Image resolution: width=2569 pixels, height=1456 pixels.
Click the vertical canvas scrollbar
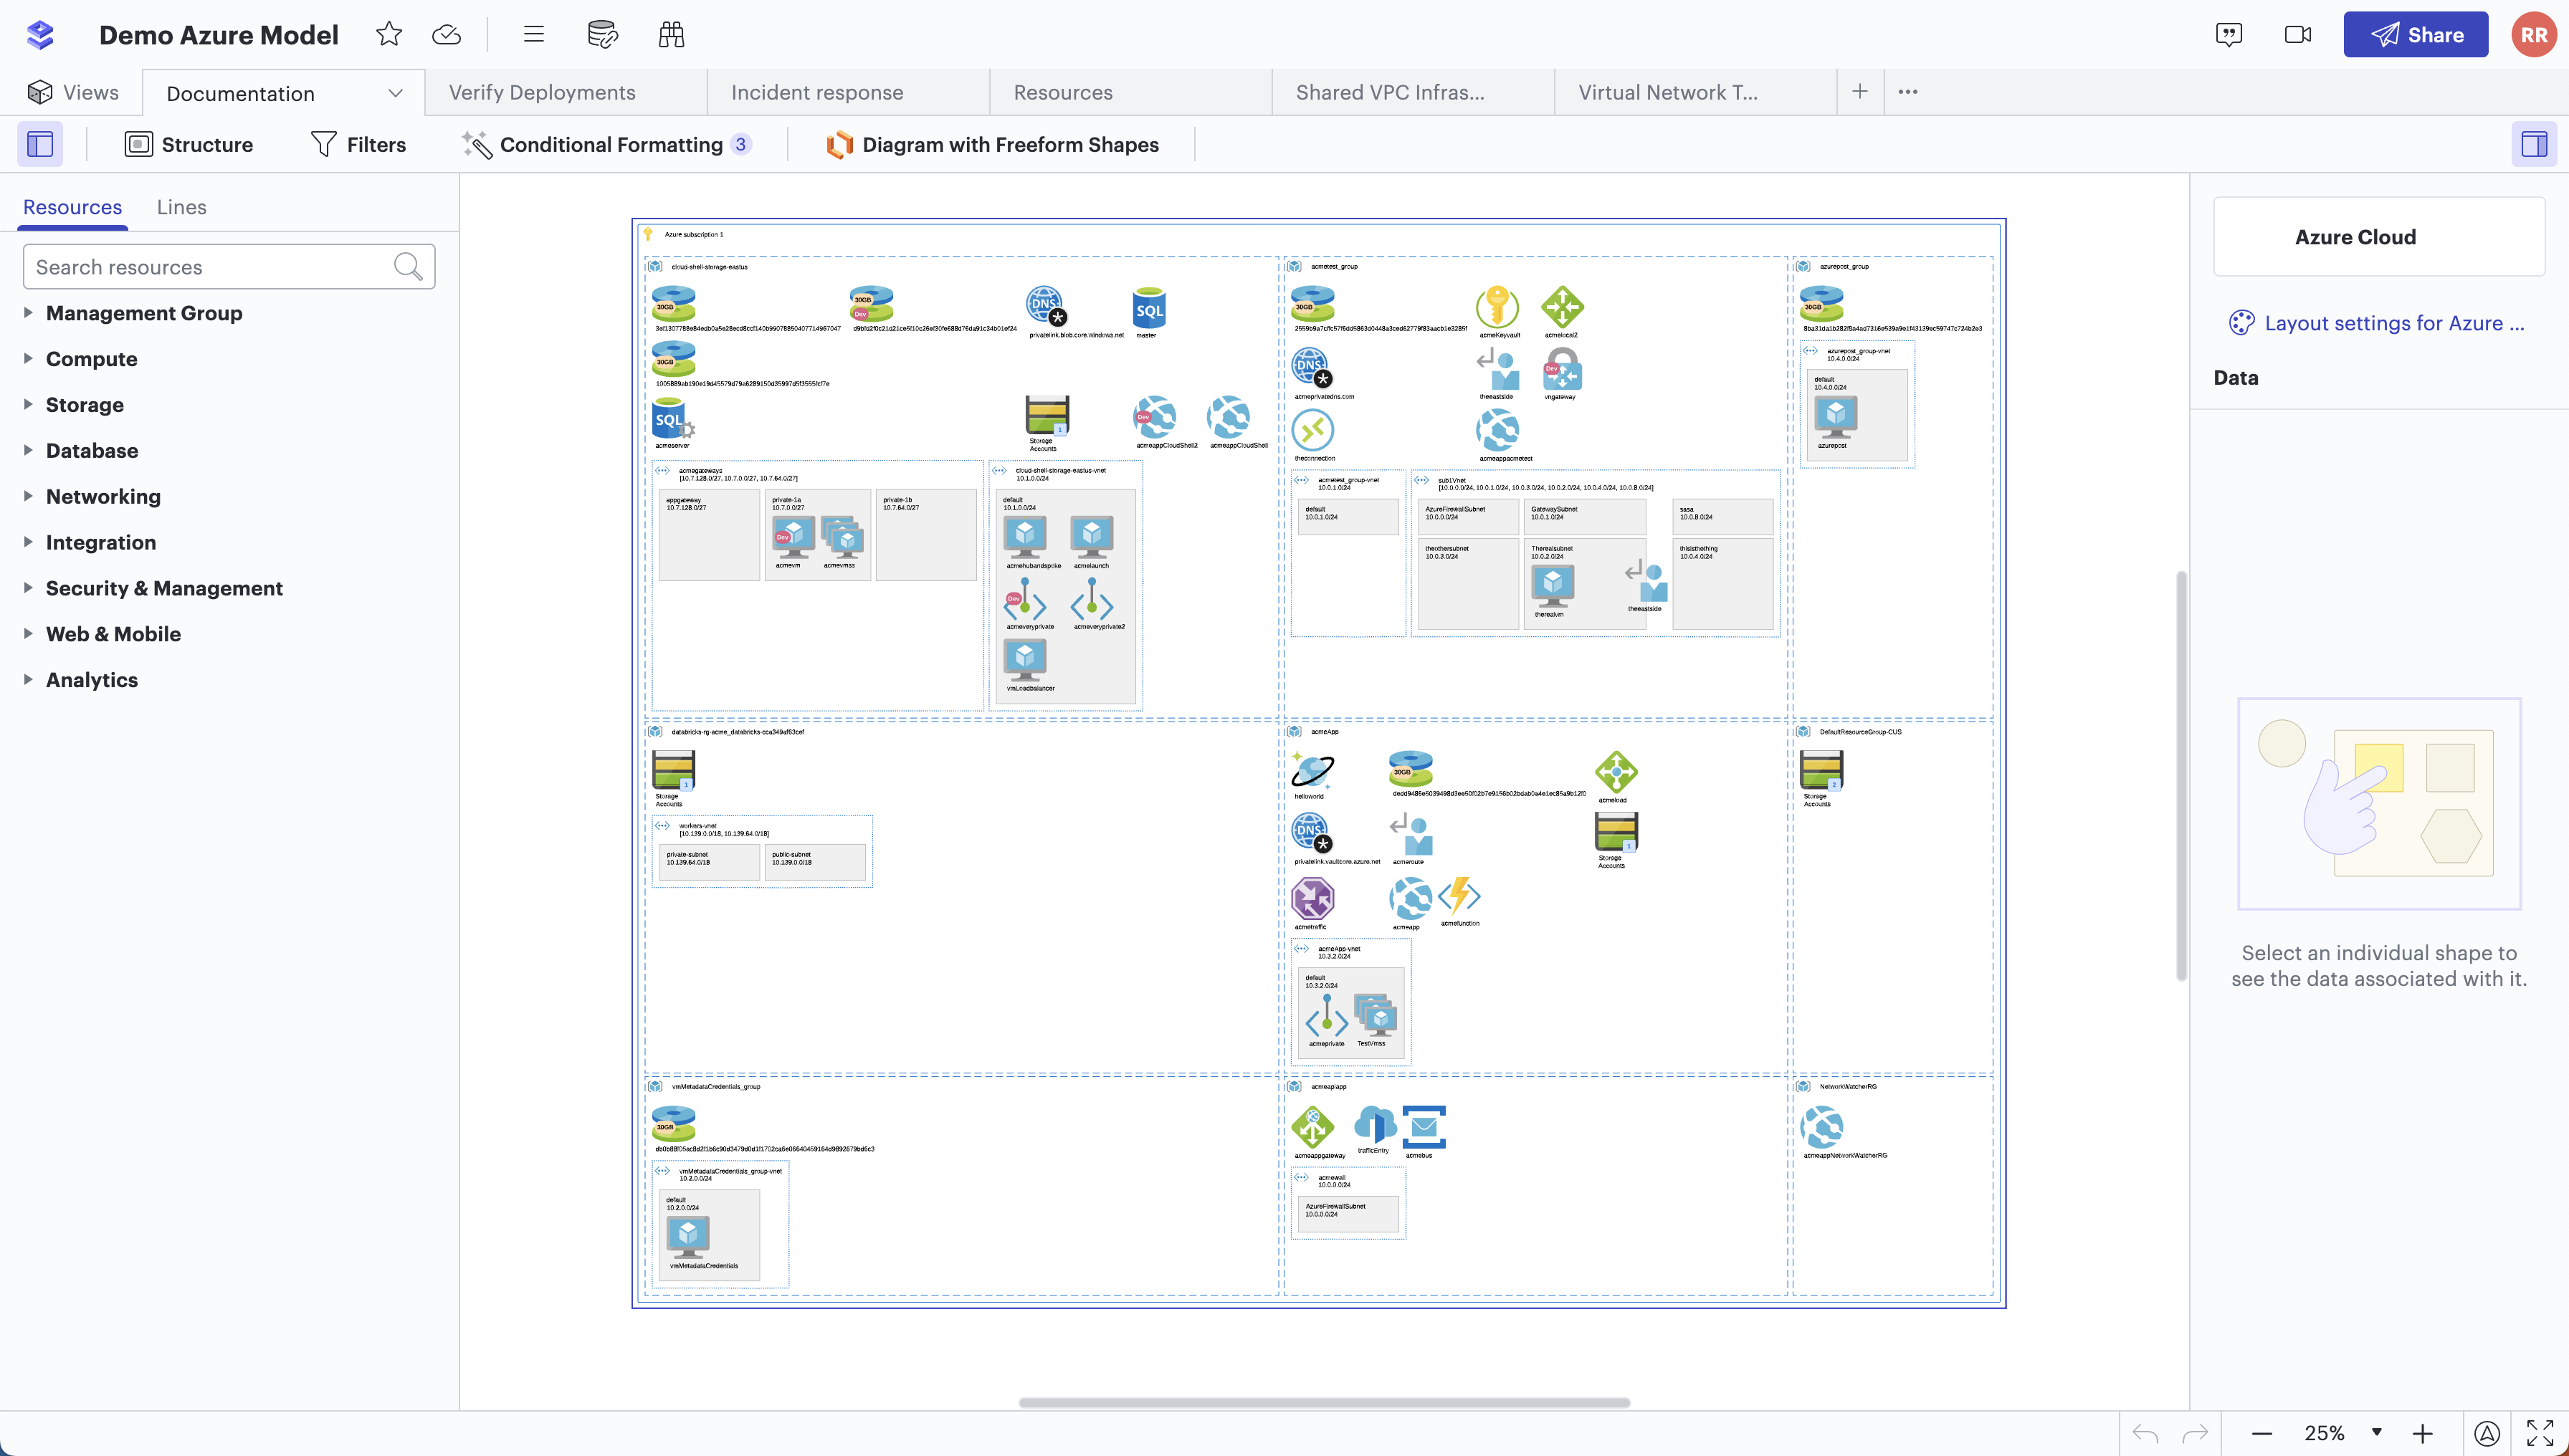click(2180, 776)
